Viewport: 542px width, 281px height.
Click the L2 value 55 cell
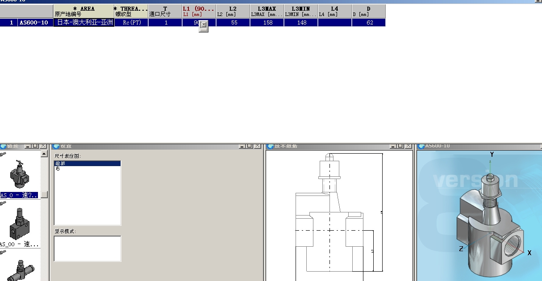click(233, 23)
